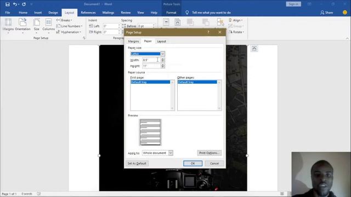The height and width of the screenshot is (197, 351).
Task: Switch to Margins tab in Page Setup
Action: tap(133, 42)
